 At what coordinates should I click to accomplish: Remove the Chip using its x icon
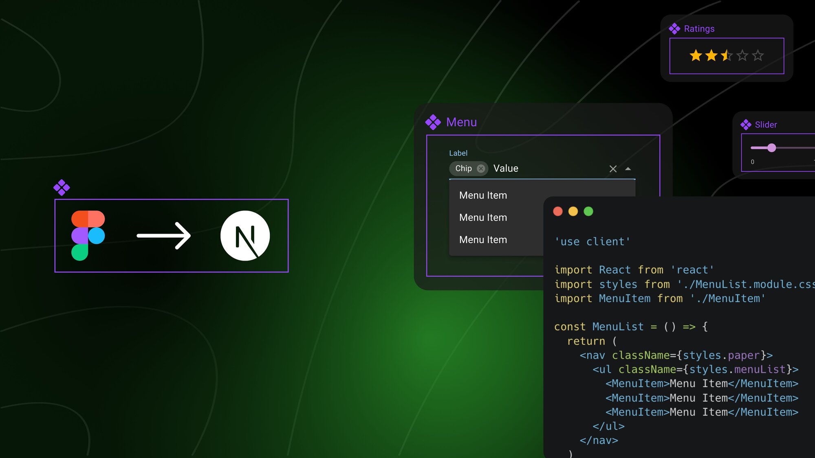click(481, 169)
